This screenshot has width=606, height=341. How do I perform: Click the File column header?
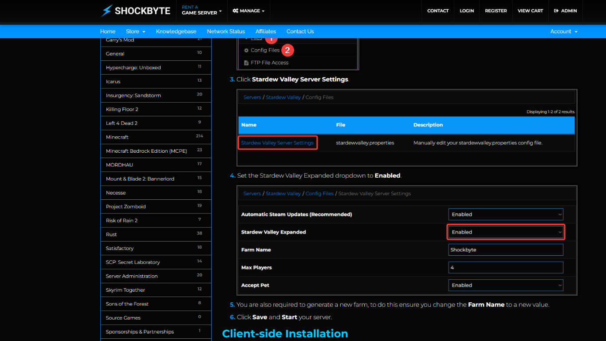341,125
